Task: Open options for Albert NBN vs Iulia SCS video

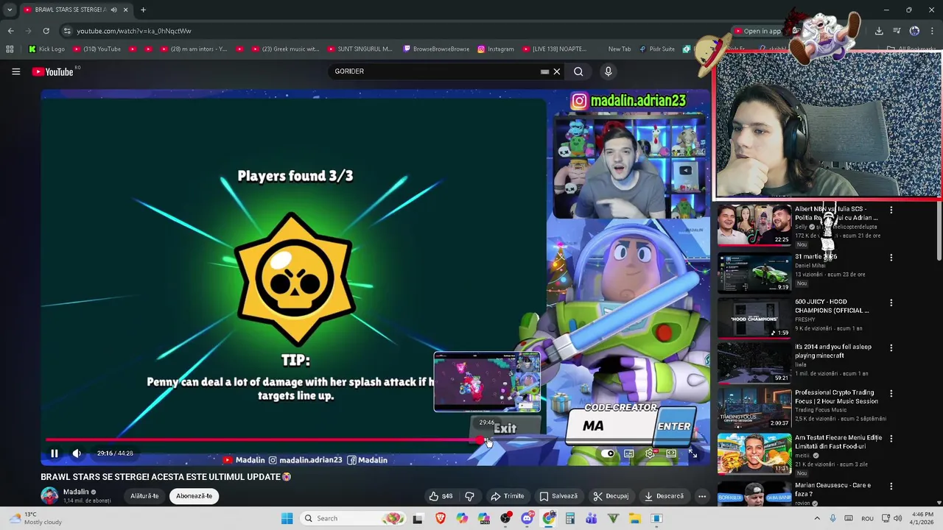Action: (x=891, y=210)
